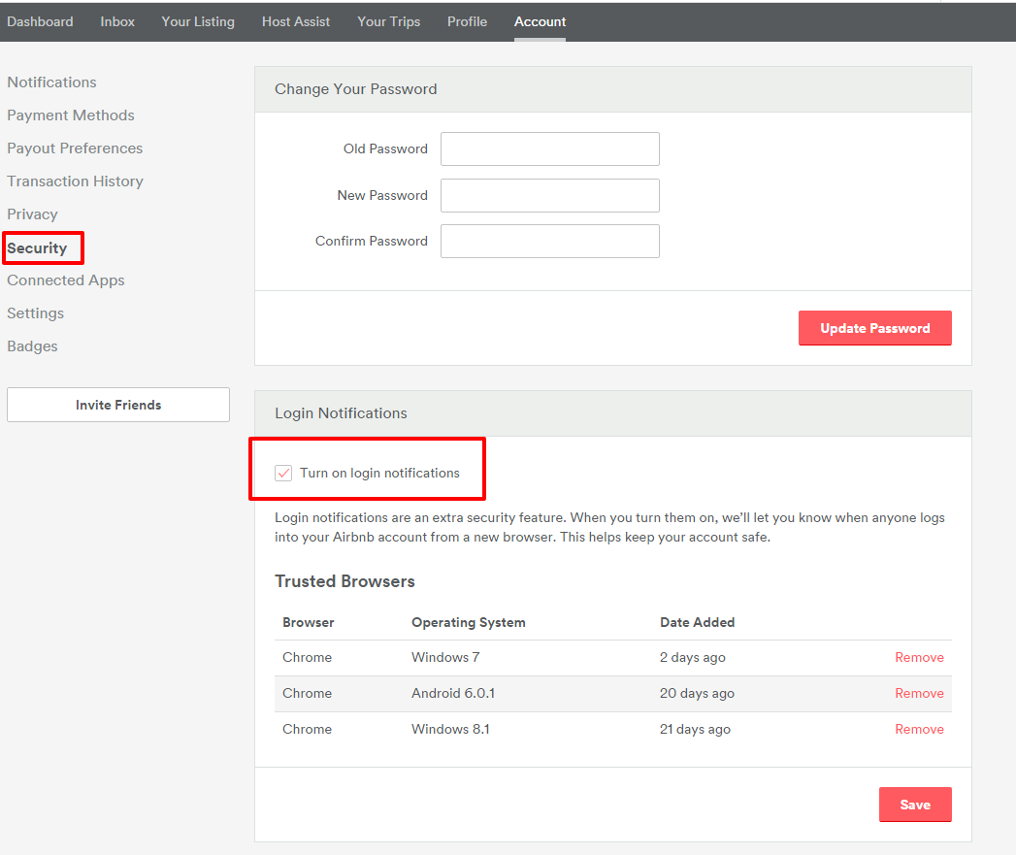Viewport: 1016px width, 855px height.
Task: Remove the Chrome Windows 7 trusted browser
Action: click(918, 657)
